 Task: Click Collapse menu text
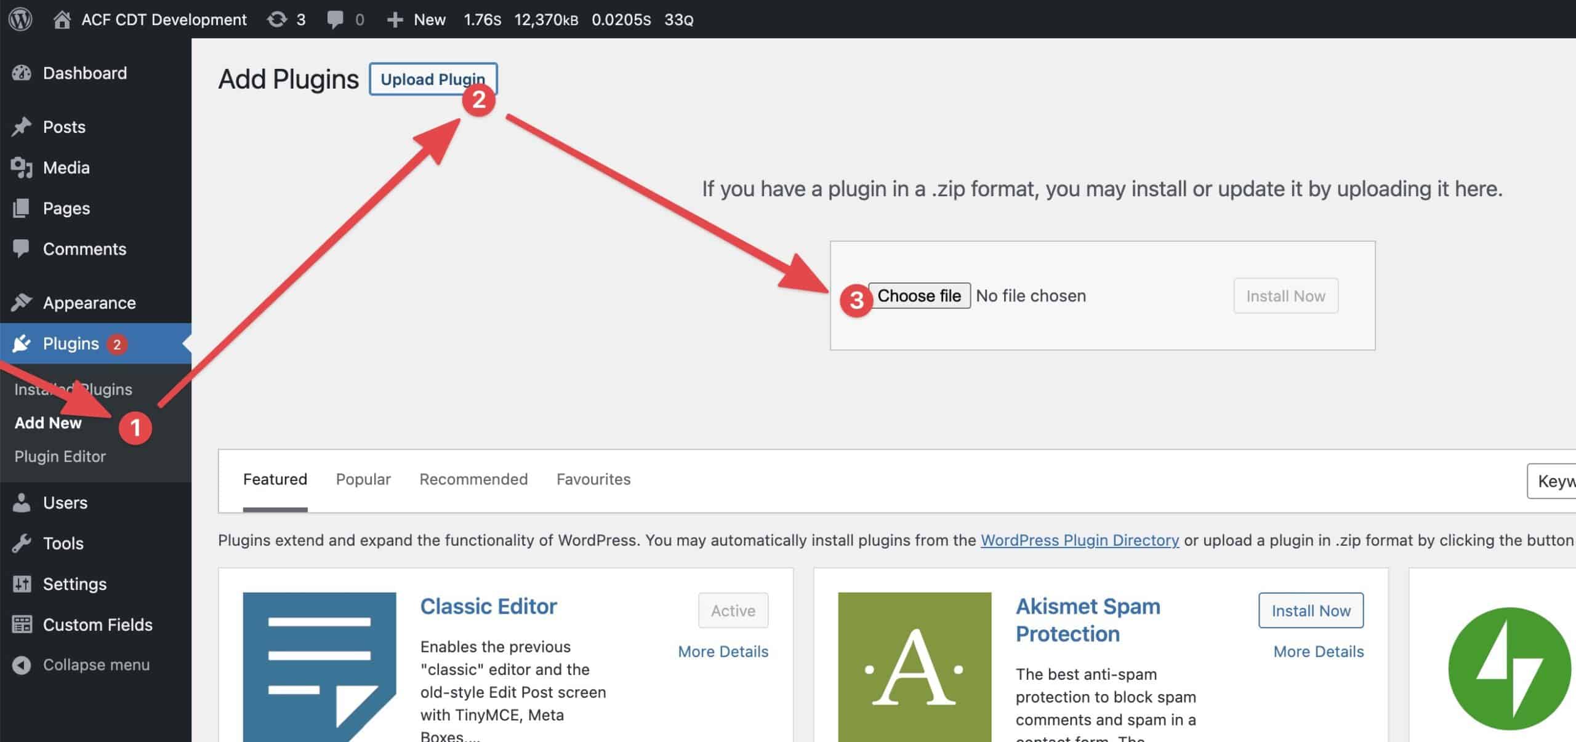[x=96, y=665]
